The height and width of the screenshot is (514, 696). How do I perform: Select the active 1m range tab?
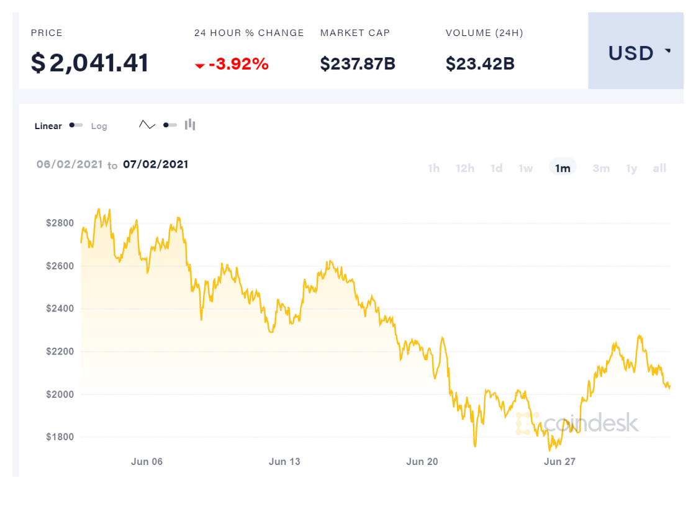(x=563, y=168)
